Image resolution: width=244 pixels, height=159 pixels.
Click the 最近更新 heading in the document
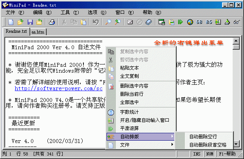point(23,123)
